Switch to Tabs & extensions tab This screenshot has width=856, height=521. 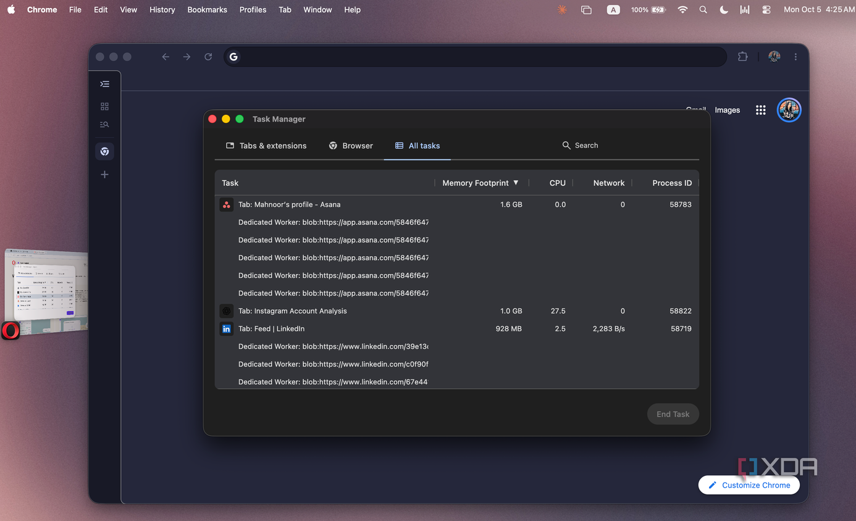[266, 146]
